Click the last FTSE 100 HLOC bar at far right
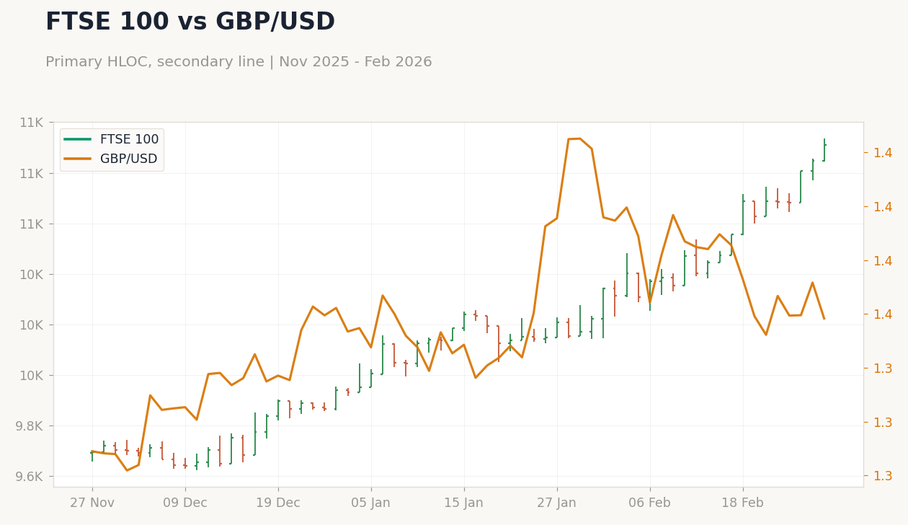The height and width of the screenshot is (525, 908). (824, 150)
